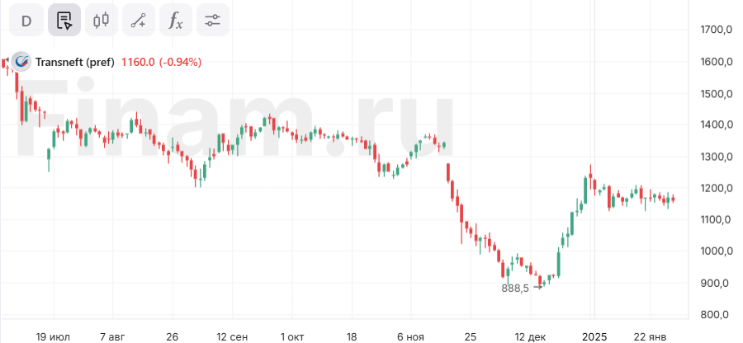743x343 pixels.
Task: Open the candlestick chart type menu
Action: tap(102, 21)
